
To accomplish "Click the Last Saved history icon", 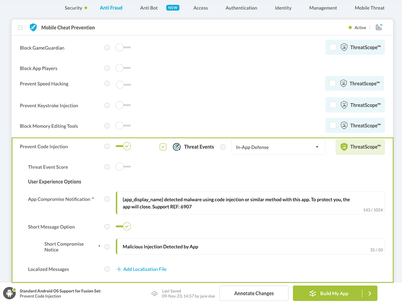I will pyautogui.click(x=154, y=294).
